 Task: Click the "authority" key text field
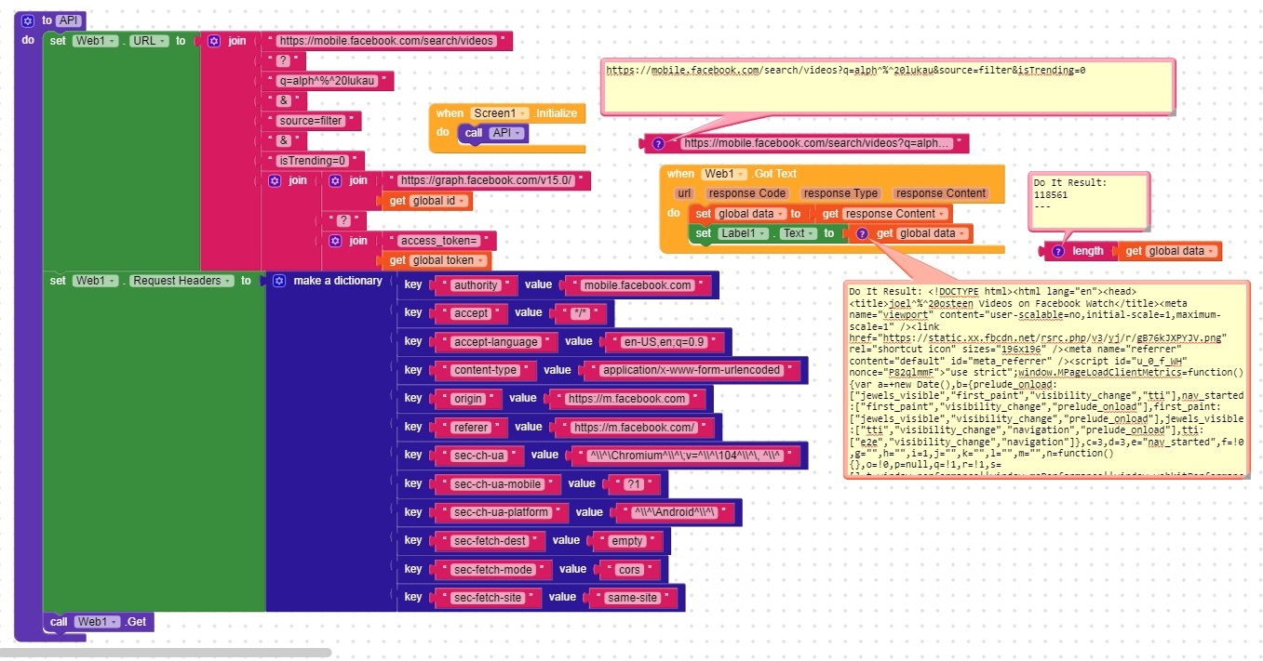[x=475, y=285]
